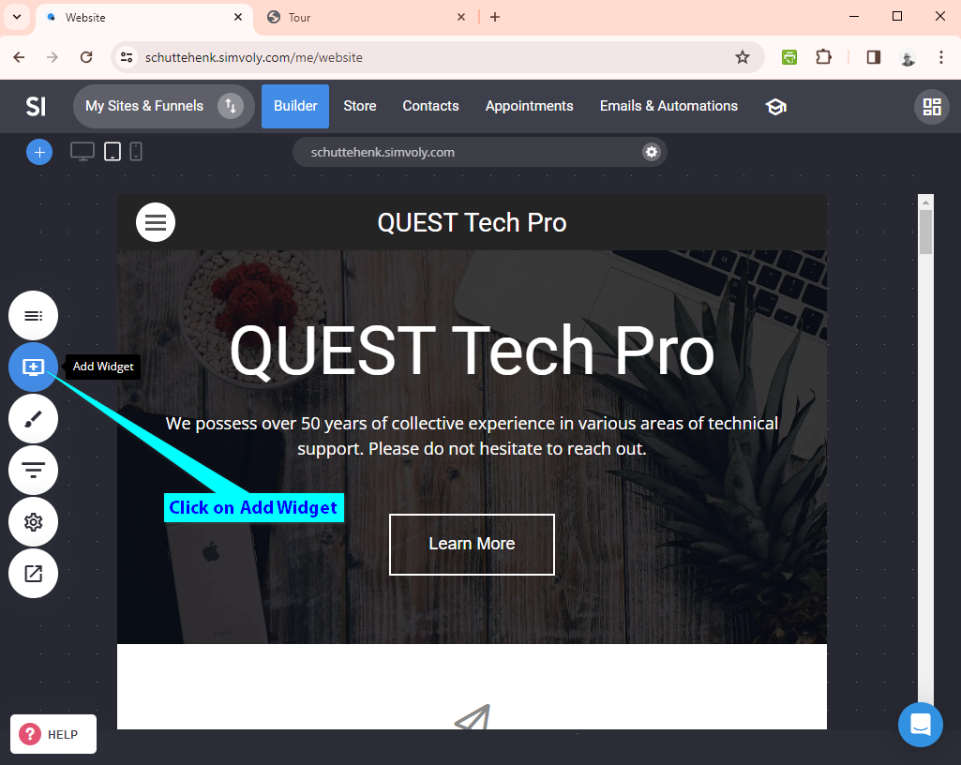Image resolution: width=961 pixels, height=765 pixels.
Task: Open the dashboard grid icon
Action: pyautogui.click(x=932, y=107)
